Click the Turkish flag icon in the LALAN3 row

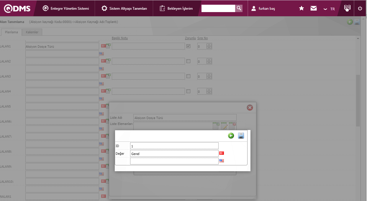[103, 76]
